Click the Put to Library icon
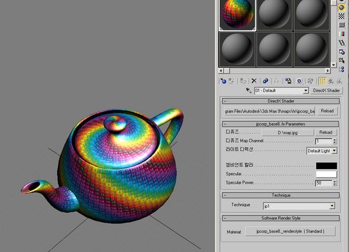Image resolution: width=349 pixels, height=252 pixels. (x=288, y=81)
